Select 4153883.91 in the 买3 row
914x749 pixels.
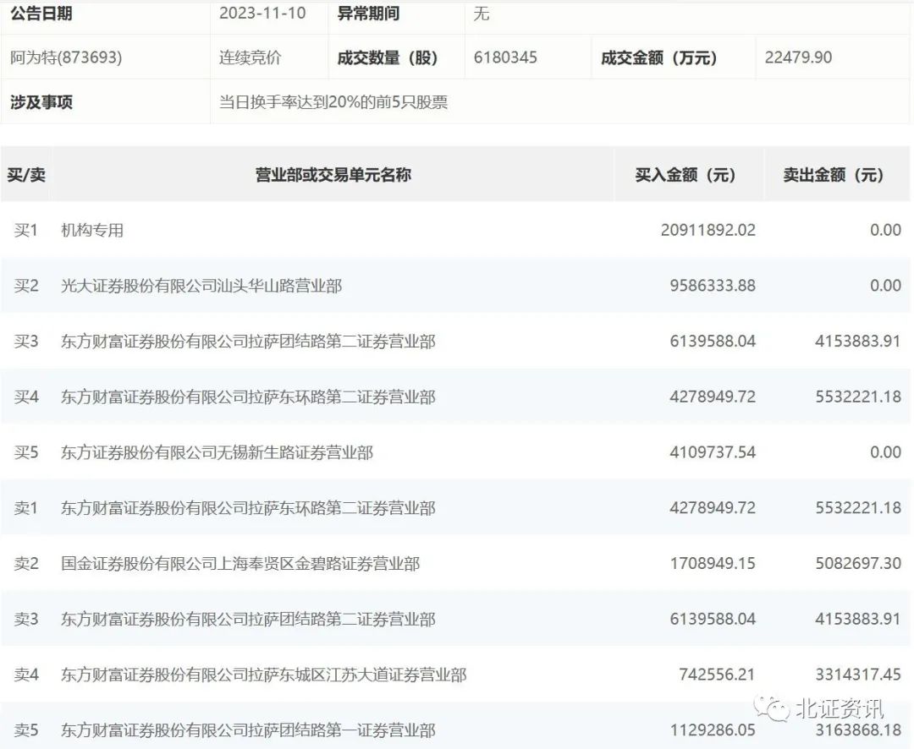tap(858, 341)
